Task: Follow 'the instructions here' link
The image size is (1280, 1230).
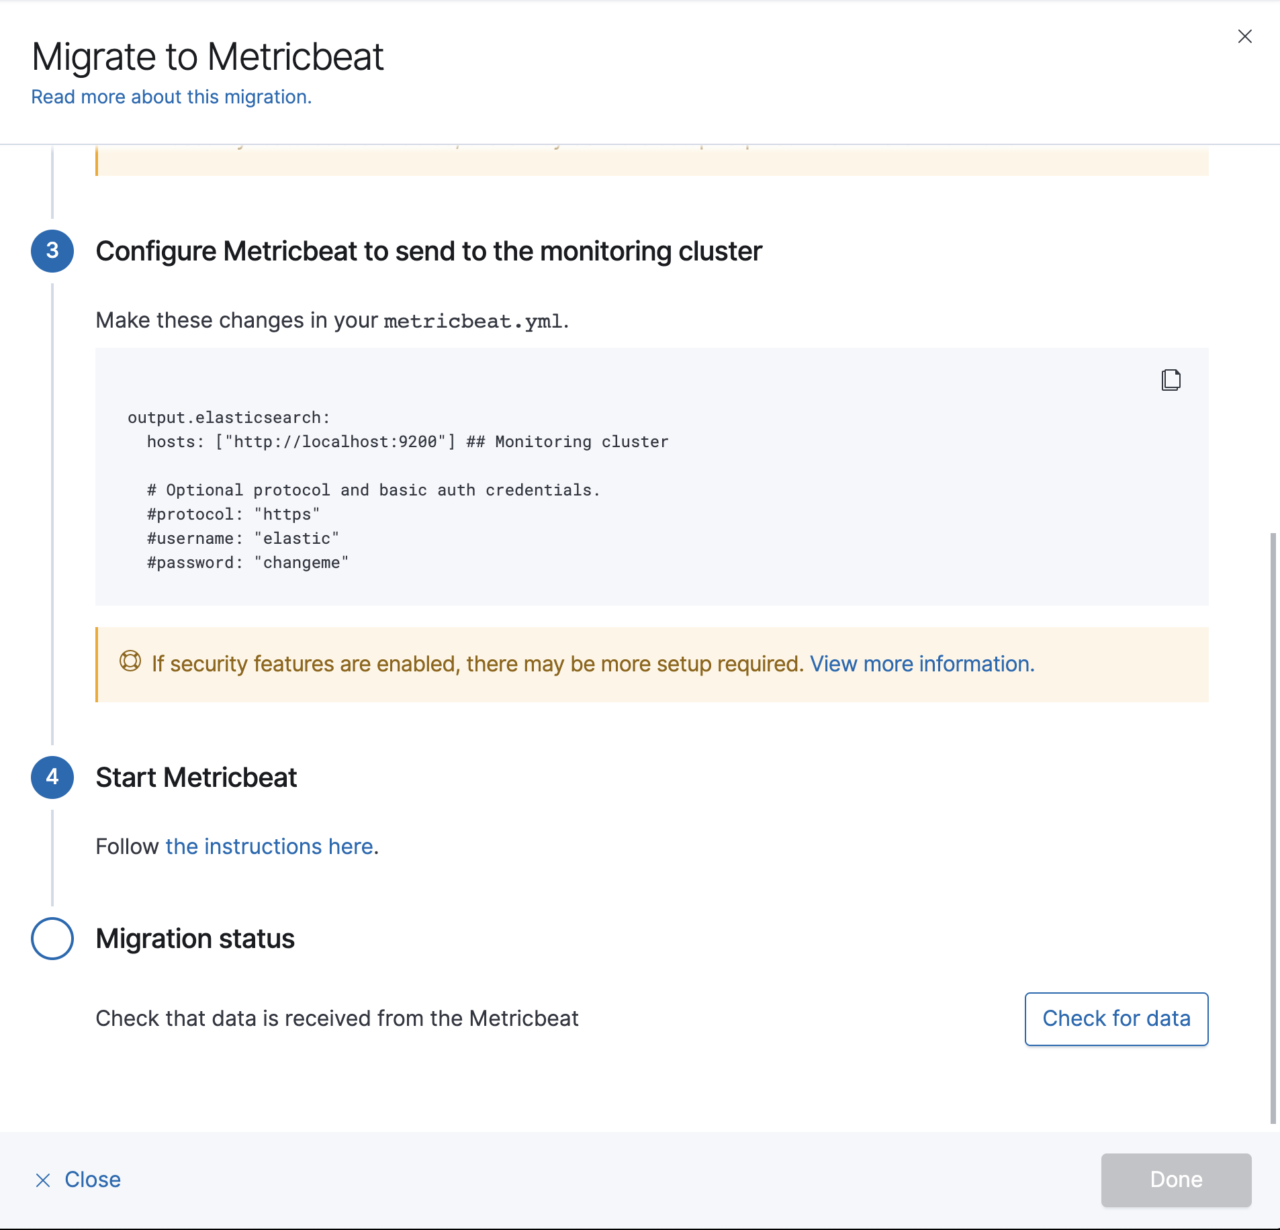Action: click(x=269, y=846)
